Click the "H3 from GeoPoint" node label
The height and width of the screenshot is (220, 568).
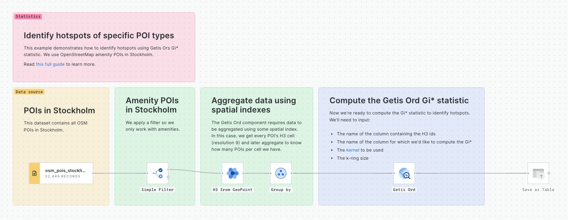233,190
